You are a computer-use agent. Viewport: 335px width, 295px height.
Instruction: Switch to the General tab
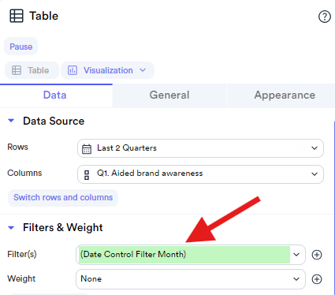(169, 95)
